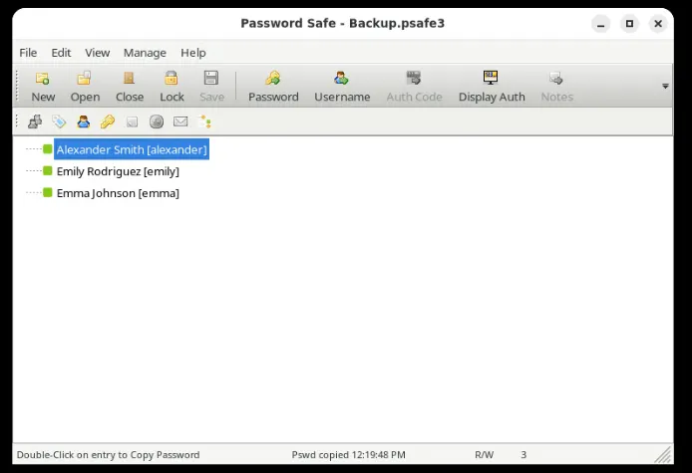692x473 pixels.
Task: Click the R/W status bar indicator
Action: (485, 454)
